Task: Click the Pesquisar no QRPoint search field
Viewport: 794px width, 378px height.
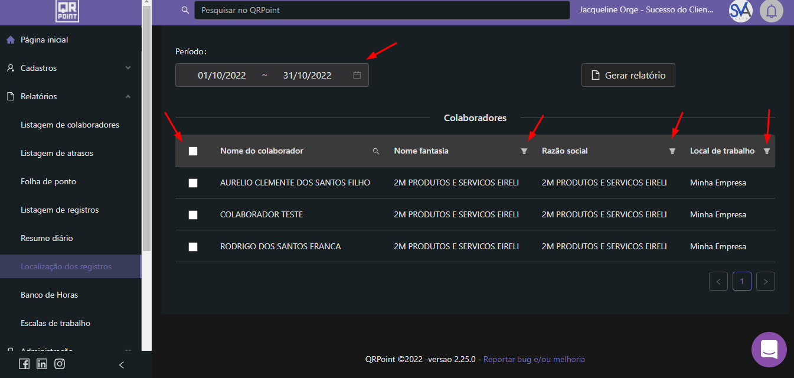Action: [381, 10]
